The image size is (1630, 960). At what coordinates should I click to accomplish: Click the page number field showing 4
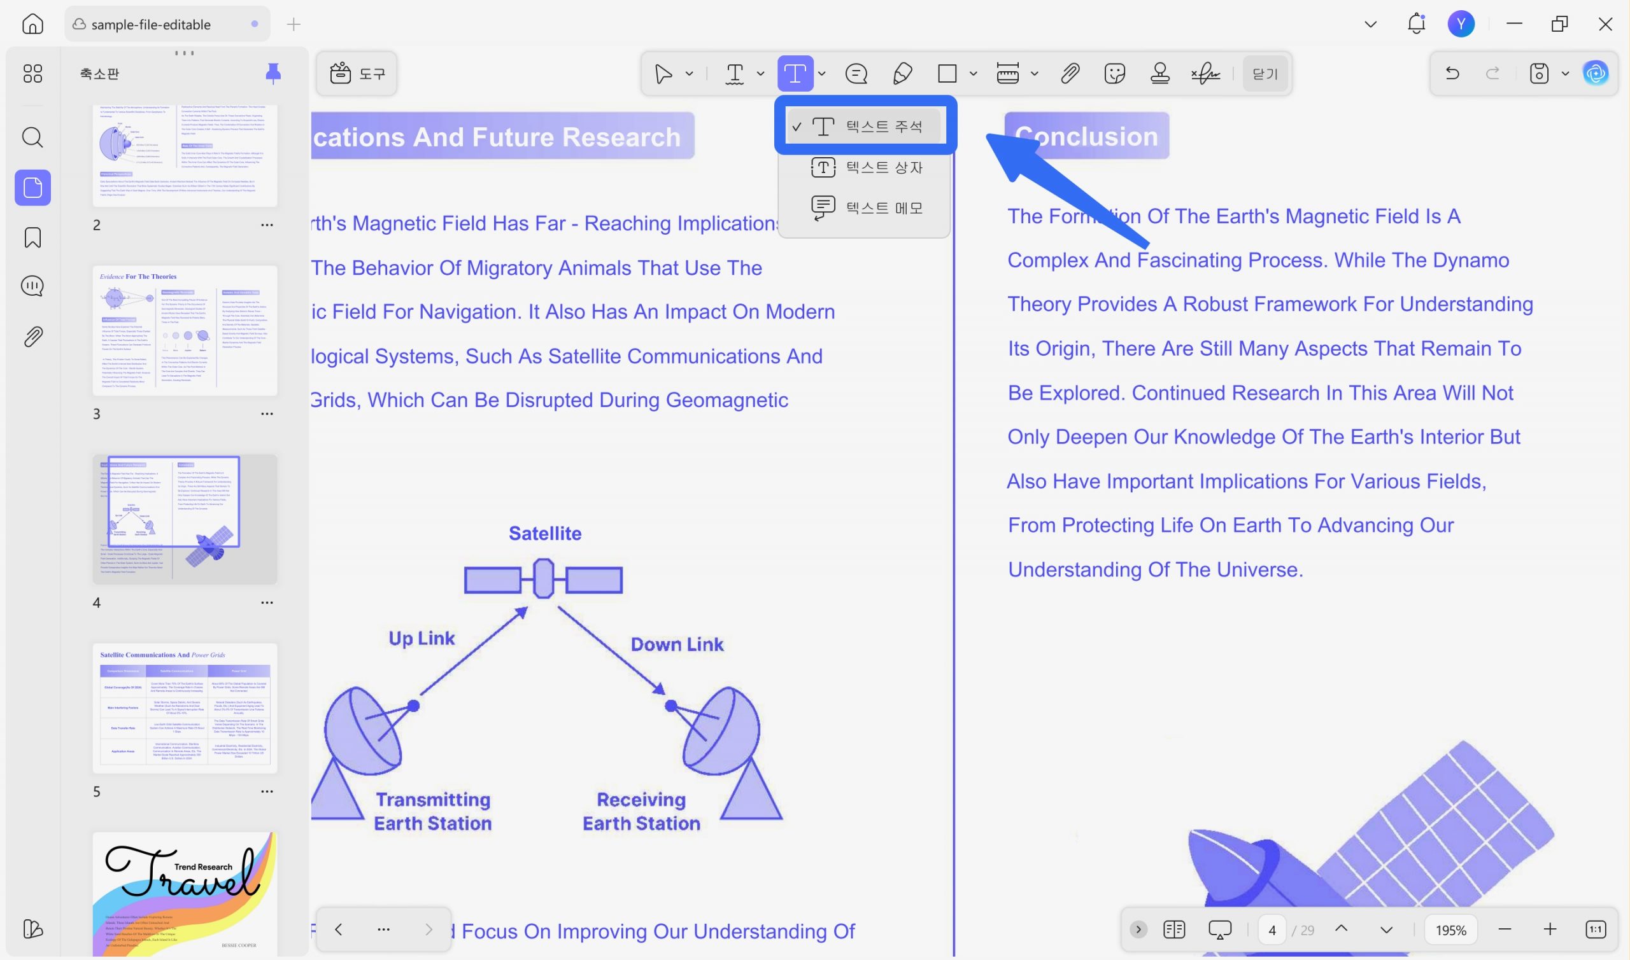click(x=1272, y=929)
